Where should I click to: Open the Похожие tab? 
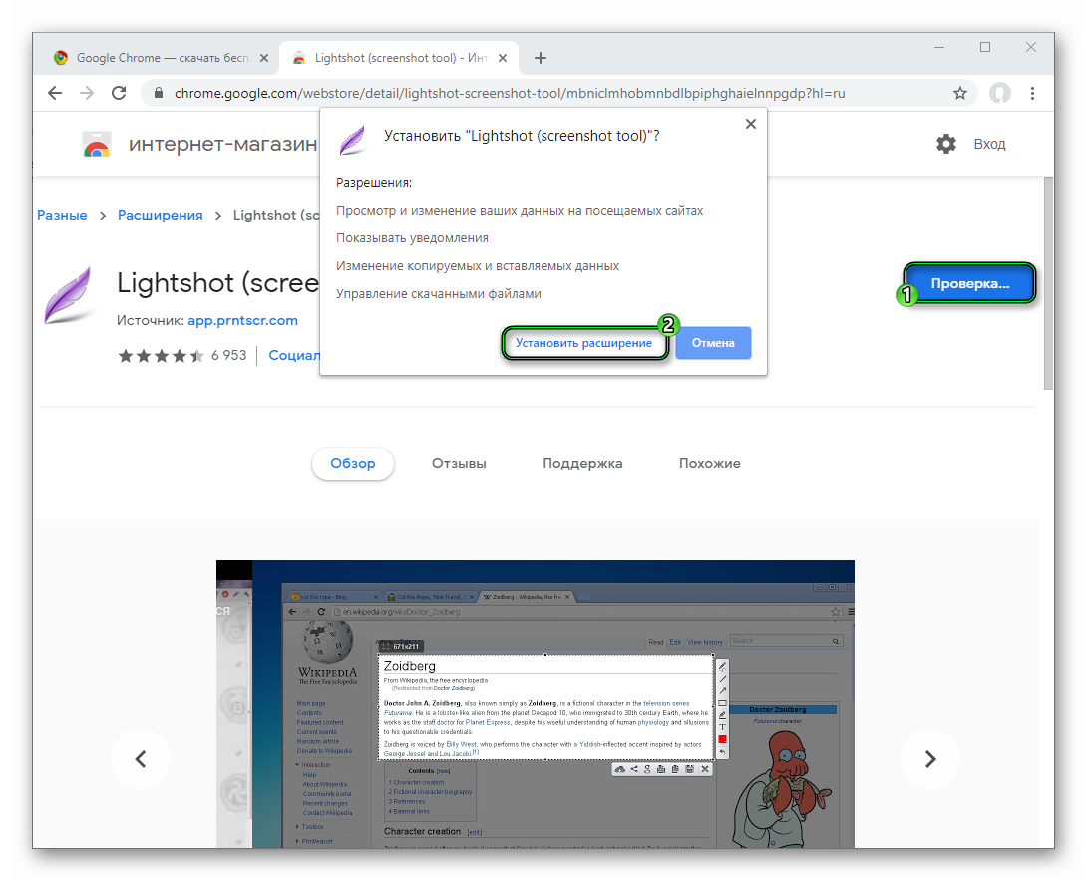pyautogui.click(x=709, y=463)
